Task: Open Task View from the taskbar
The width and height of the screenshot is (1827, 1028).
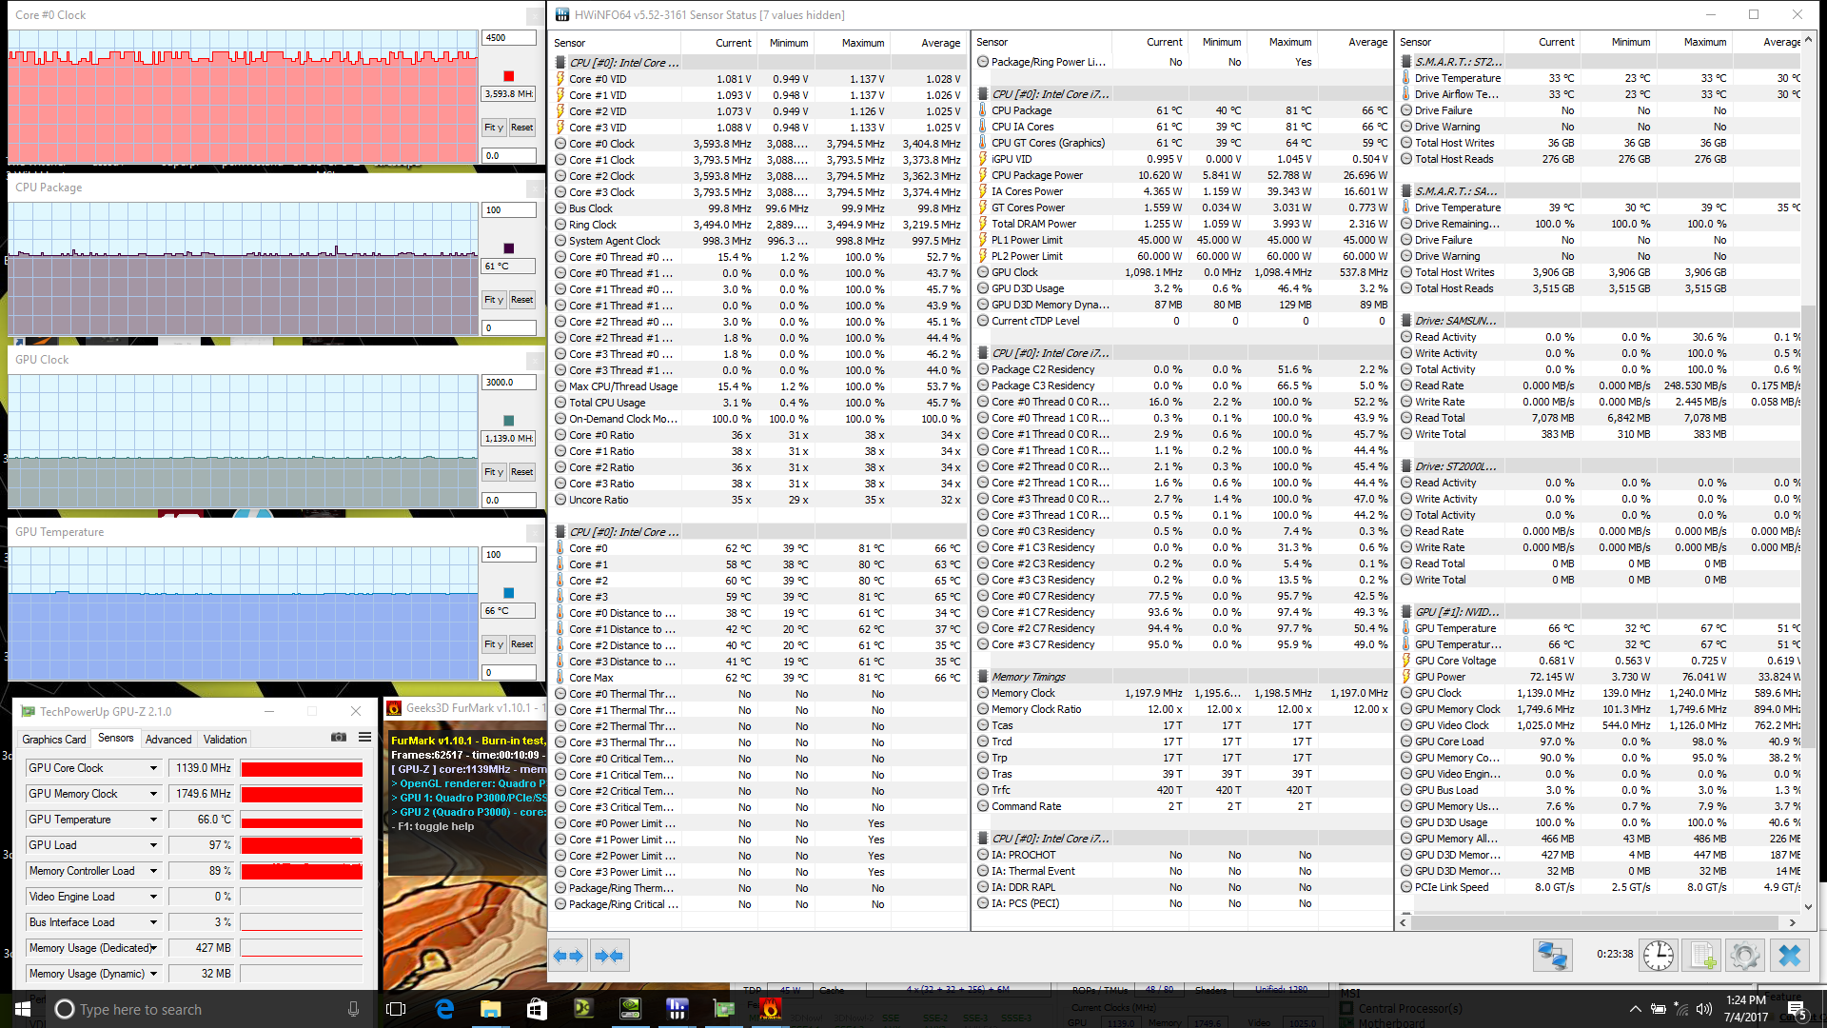Action: pos(397,1009)
